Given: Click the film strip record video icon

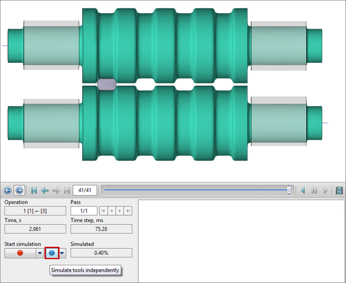Looking at the screenshot, I should point(339,190).
